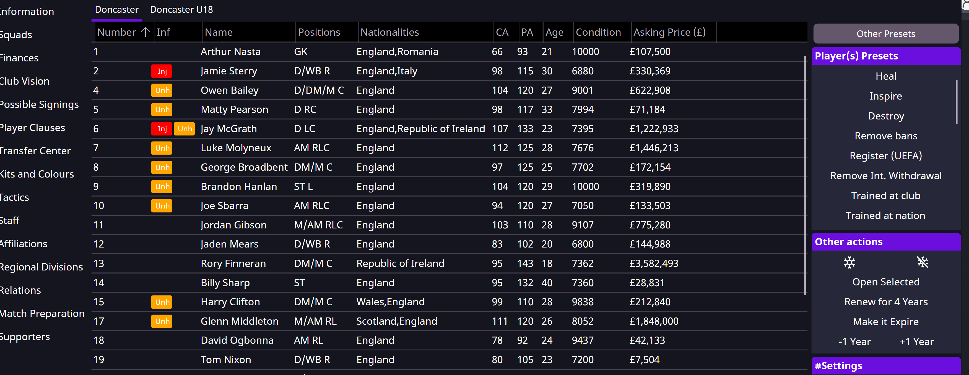Click the unfreeze crossed-snowflake icon

pos(922,262)
